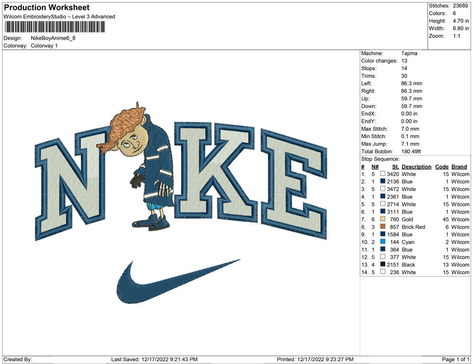Select the Black swatch for stop 13

click(x=383, y=265)
